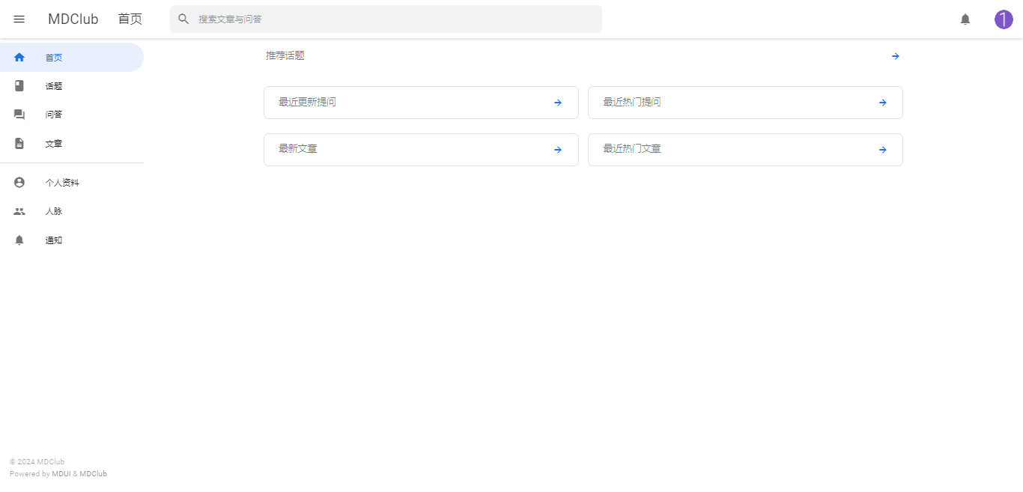The width and height of the screenshot is (1023, 492).
Task: Open the notifications bell in header
Action: pyautogui.click(x=965, y=19)
